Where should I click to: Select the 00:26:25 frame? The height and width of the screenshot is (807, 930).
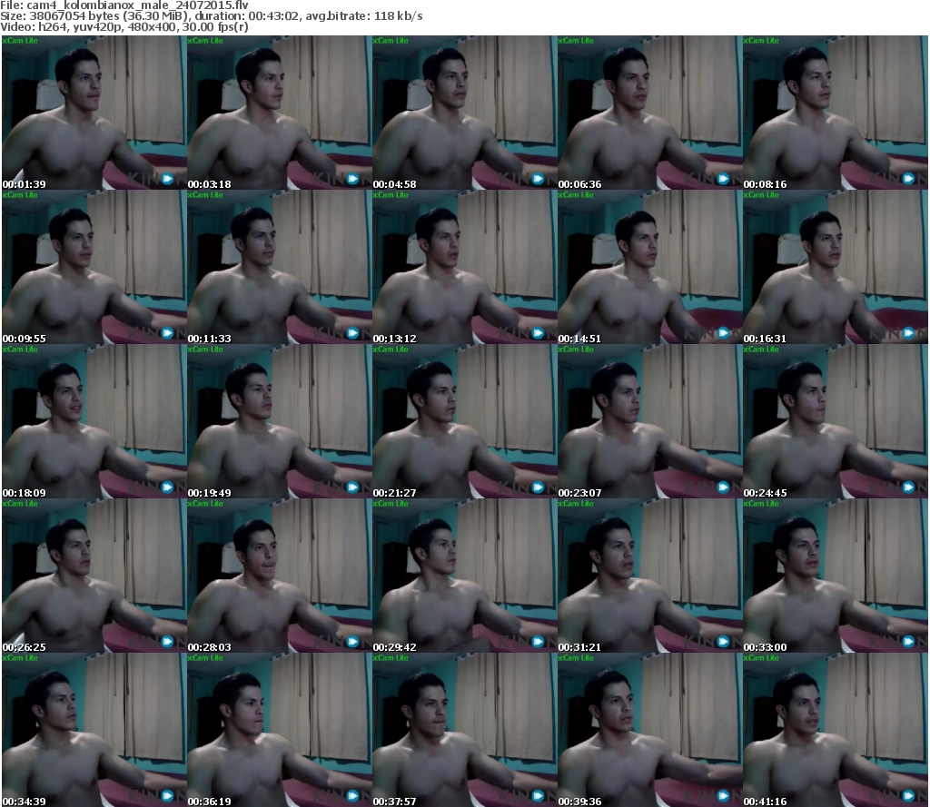click(94, 576)
